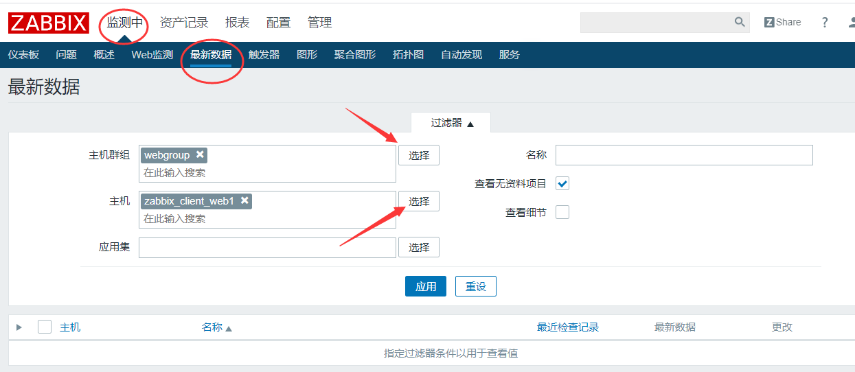
Task: Click the 最新数据 page heading
Action: (44, 87)
